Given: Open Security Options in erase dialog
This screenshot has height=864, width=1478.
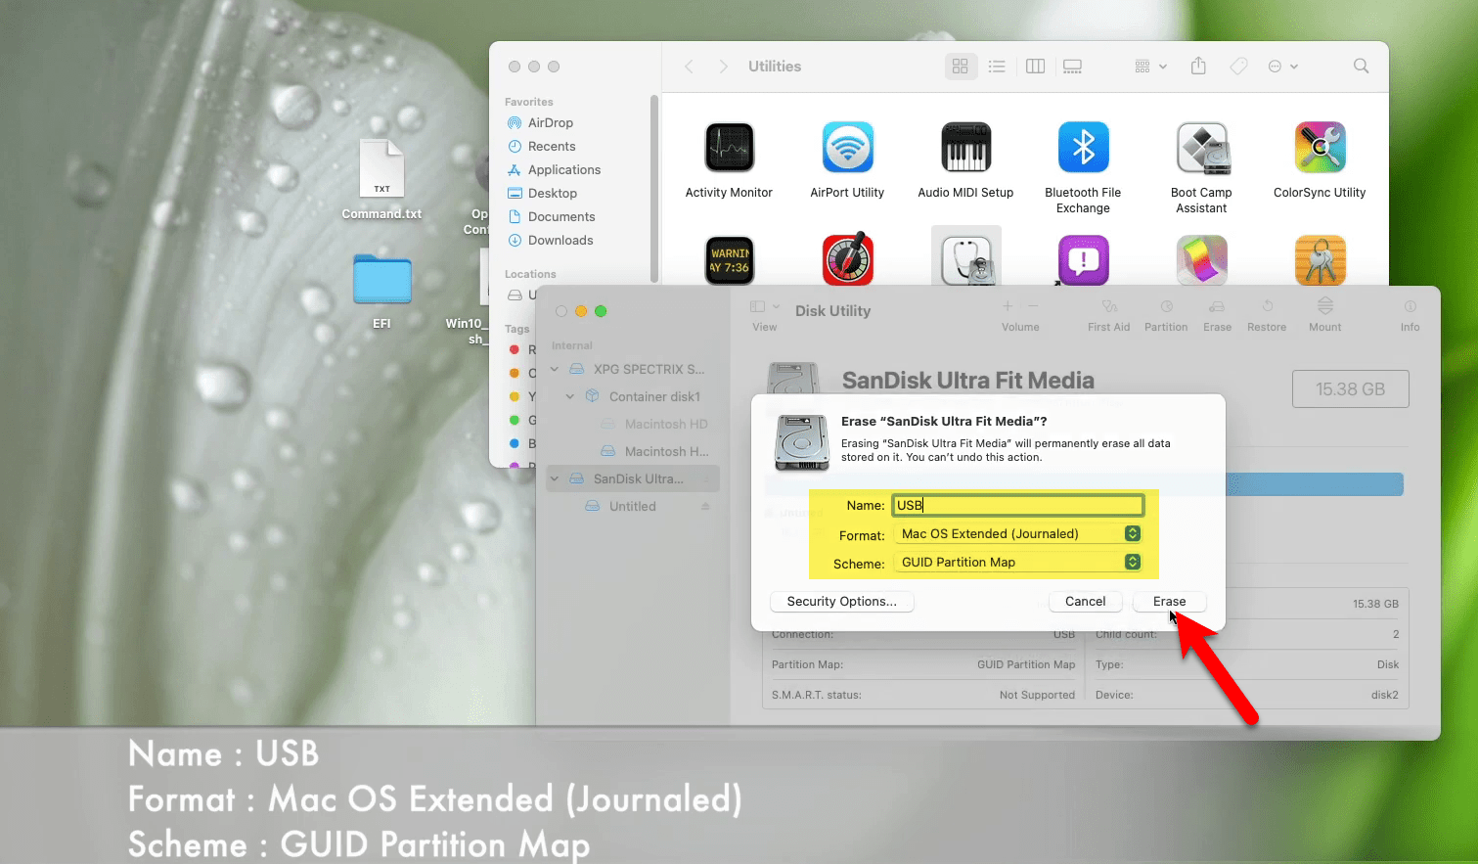Looking at the screenshot, I should (x=841, y=601).
